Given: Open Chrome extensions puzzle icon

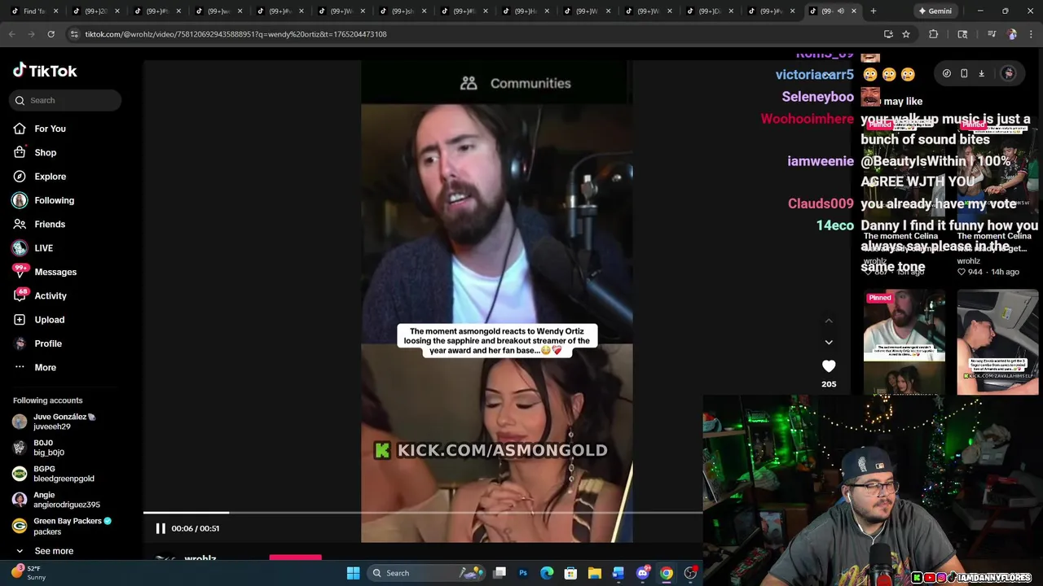Looking at the screenshot, I should coord(934,34).
